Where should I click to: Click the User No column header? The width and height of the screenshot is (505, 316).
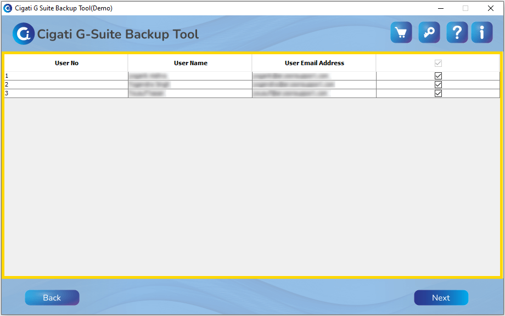(x=66, y=63)
